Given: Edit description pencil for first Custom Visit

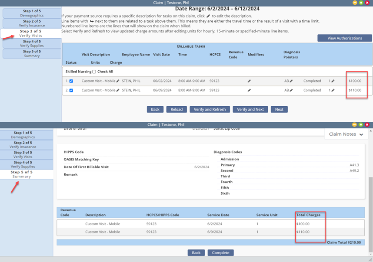Looking at the screenshot, I should 118,81.
